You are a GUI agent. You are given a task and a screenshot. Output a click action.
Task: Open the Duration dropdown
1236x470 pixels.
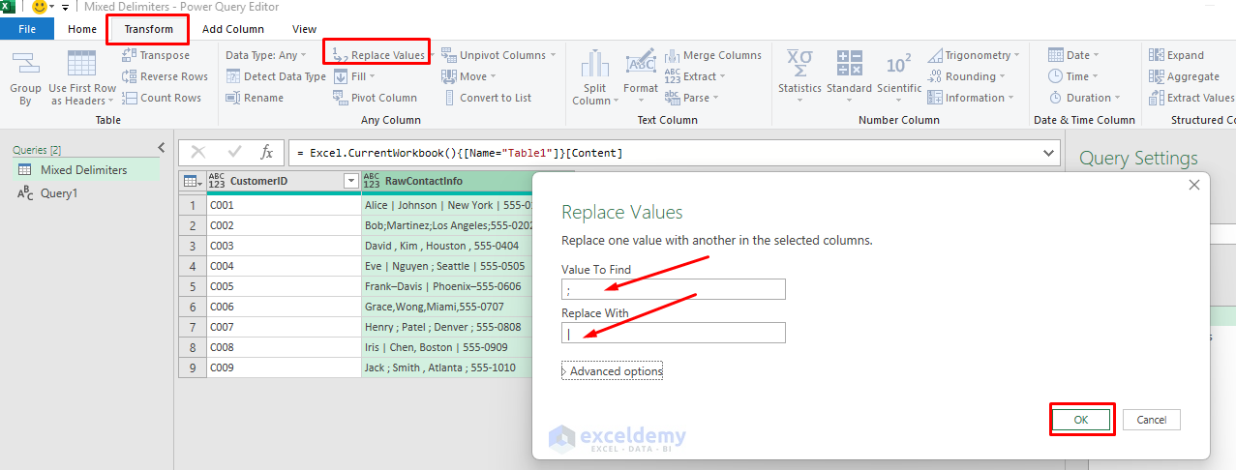click(x=1085, y=98)
